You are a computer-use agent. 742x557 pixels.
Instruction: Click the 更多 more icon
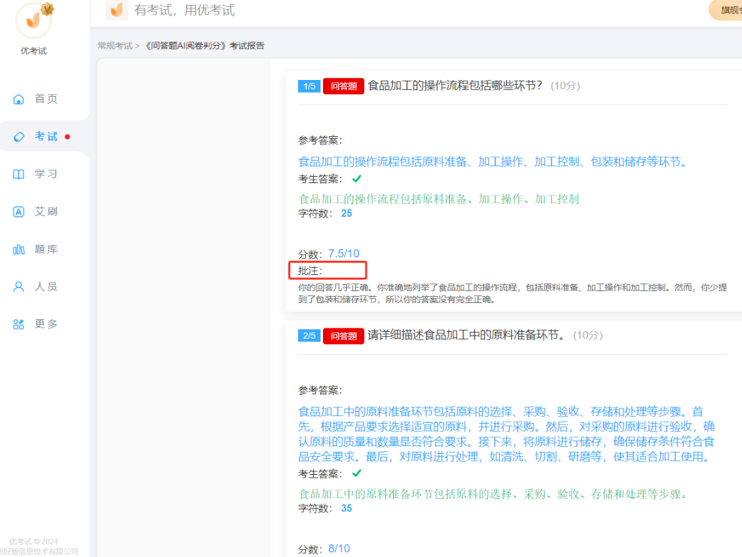[x=18, y=323]
